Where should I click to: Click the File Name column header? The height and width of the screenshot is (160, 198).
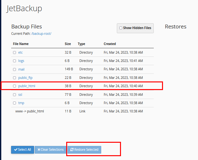click(x=21, y=44)
